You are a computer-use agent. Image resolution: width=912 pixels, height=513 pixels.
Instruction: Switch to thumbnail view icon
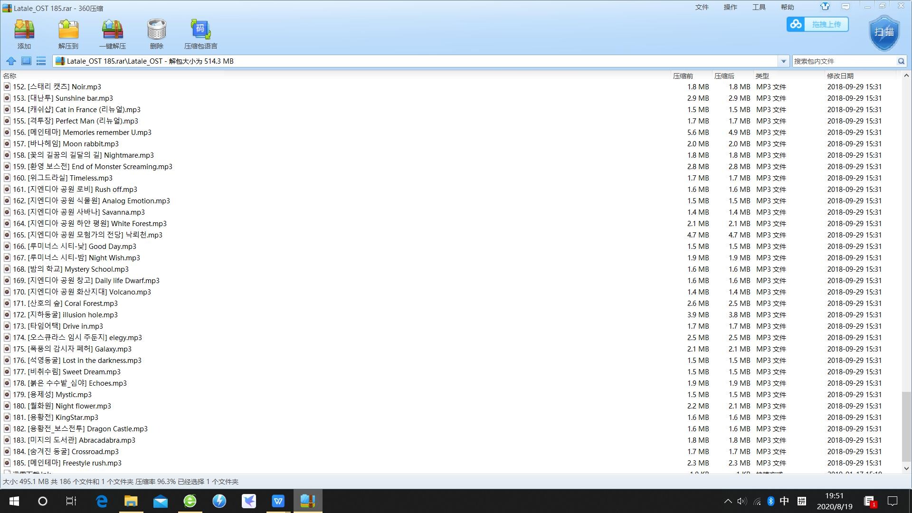tap(26, 61)
